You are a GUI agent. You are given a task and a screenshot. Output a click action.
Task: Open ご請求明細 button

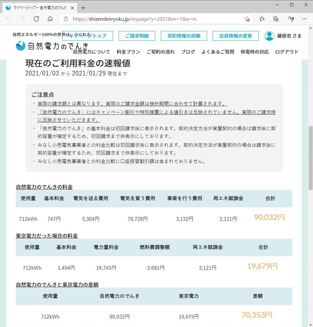[x=137, y=36]
